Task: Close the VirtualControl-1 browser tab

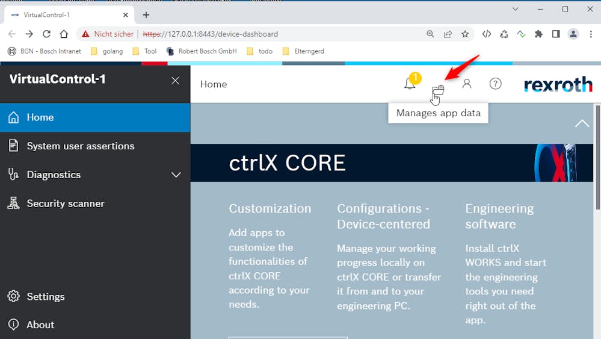Action: pos(125,15)
